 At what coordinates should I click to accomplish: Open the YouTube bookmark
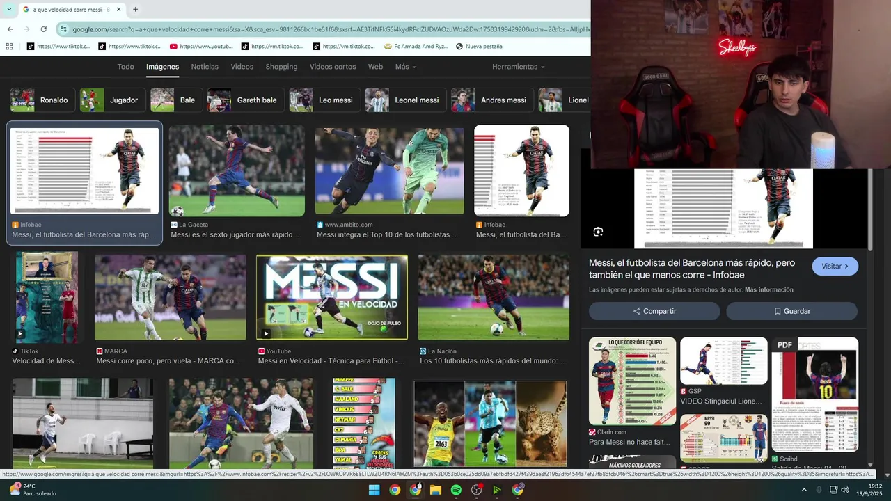click(x=201, y=47)
